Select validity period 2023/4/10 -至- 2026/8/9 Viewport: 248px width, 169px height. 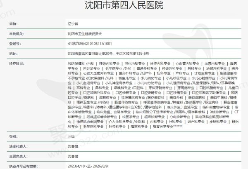tap(88, 166)
